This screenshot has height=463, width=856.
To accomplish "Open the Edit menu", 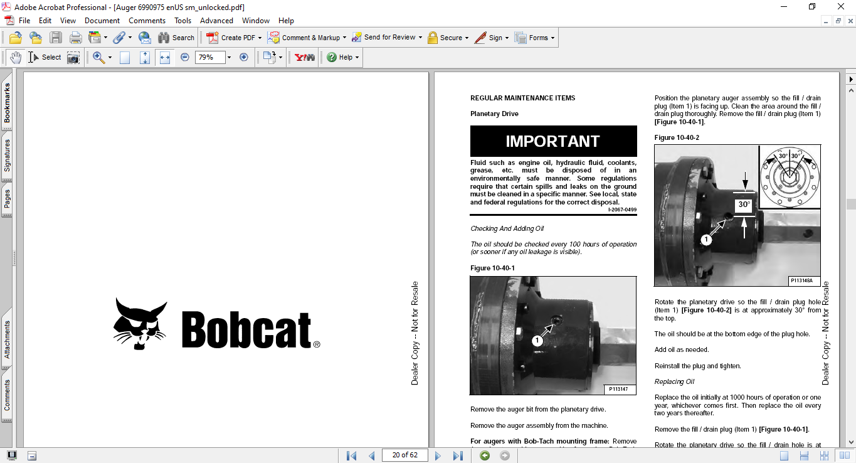I will tap(45, 21).
